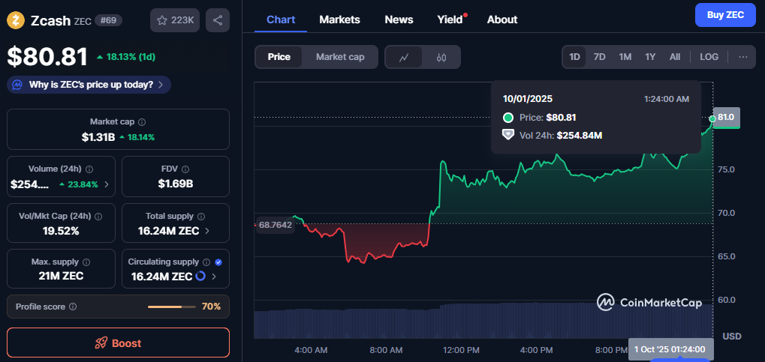Select the Price chart toggle
Viewport: 765px width, 362px height.
(x=279, y=57)
